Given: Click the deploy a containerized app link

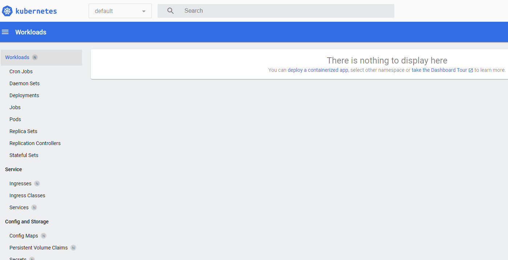Looking at the screenshot, I should click(x=318, y=70).
